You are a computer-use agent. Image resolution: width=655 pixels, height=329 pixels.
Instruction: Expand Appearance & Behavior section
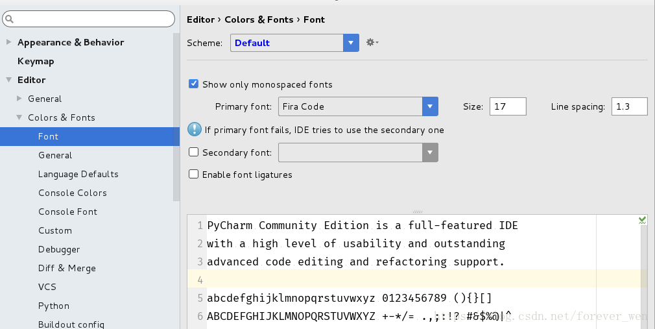pos(9,42)
